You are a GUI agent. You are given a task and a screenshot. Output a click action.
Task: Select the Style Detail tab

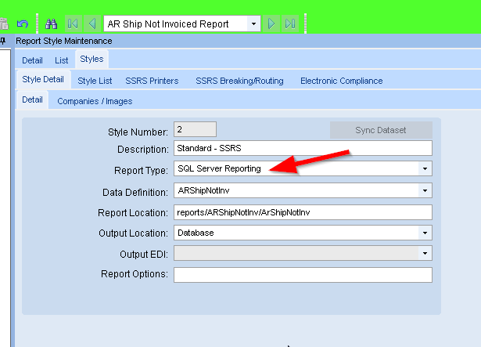[43, 79]
